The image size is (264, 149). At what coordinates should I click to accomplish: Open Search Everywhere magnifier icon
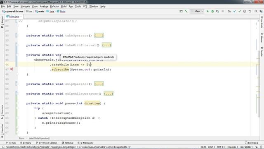coord(256,11)
